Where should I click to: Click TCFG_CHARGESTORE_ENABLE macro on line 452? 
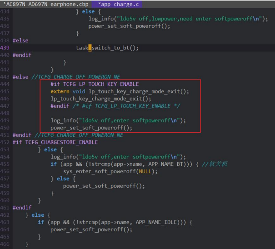click(x=61, y=142)
